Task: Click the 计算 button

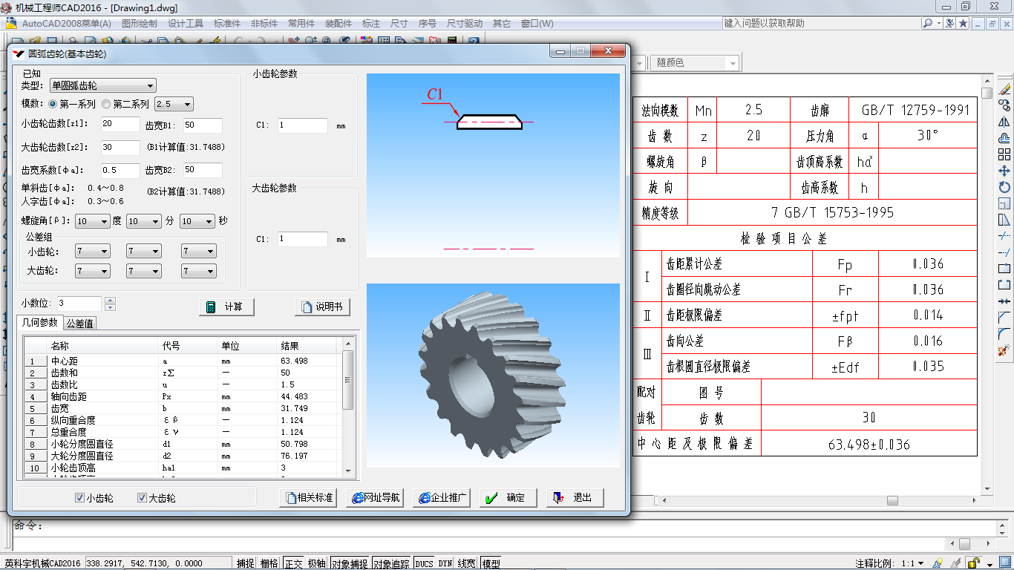Action: [x=227, y=307]
